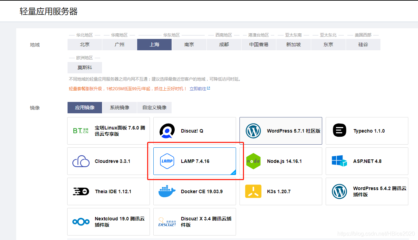The width and height of the screenshot is (418, 240).
Task: Switch to 自定义镜像 tab
Action: (154, 107)
